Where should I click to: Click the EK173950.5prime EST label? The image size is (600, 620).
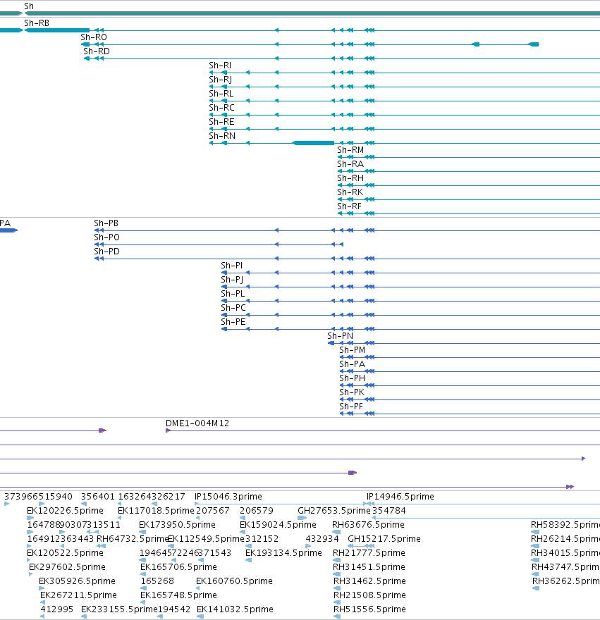click(177, 525)
